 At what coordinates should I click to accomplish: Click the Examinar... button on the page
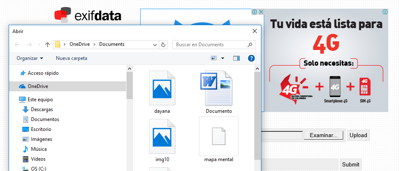tap(324, 135)
